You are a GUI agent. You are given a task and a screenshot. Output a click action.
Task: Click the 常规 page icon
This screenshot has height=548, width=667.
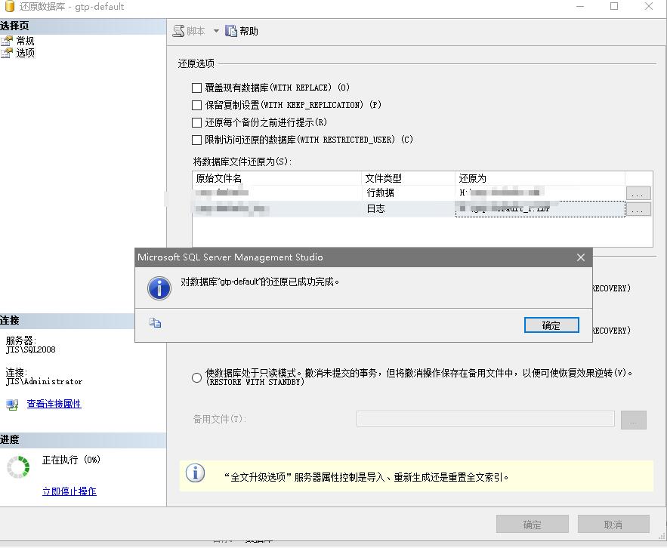click(x=7, y=41)
